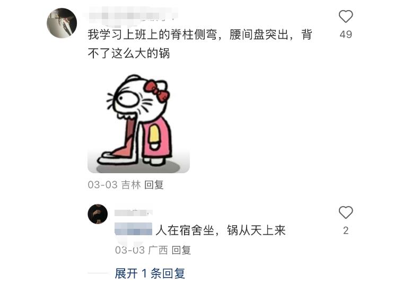Tap the 49 like count
The height and width of the screenshot is (294, 420).
click(x=346, y=34)
